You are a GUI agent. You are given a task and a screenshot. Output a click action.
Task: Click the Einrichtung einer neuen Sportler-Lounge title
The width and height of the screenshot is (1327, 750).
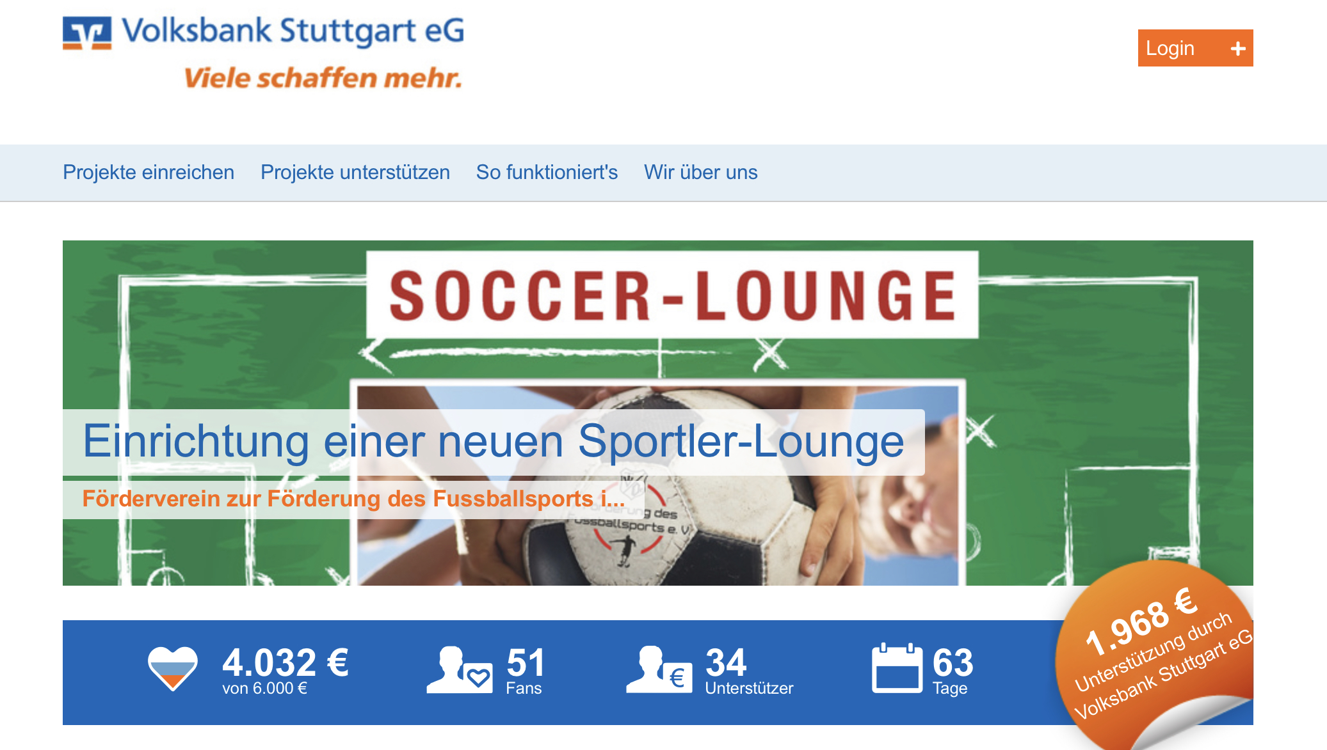click(494, 442)
